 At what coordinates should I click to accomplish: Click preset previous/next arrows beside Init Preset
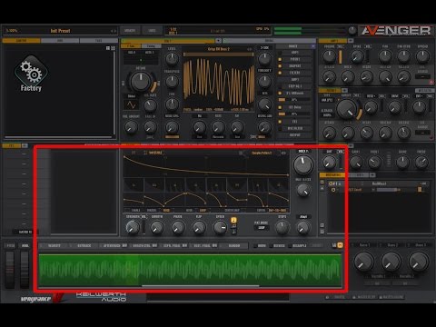point(113,31)
